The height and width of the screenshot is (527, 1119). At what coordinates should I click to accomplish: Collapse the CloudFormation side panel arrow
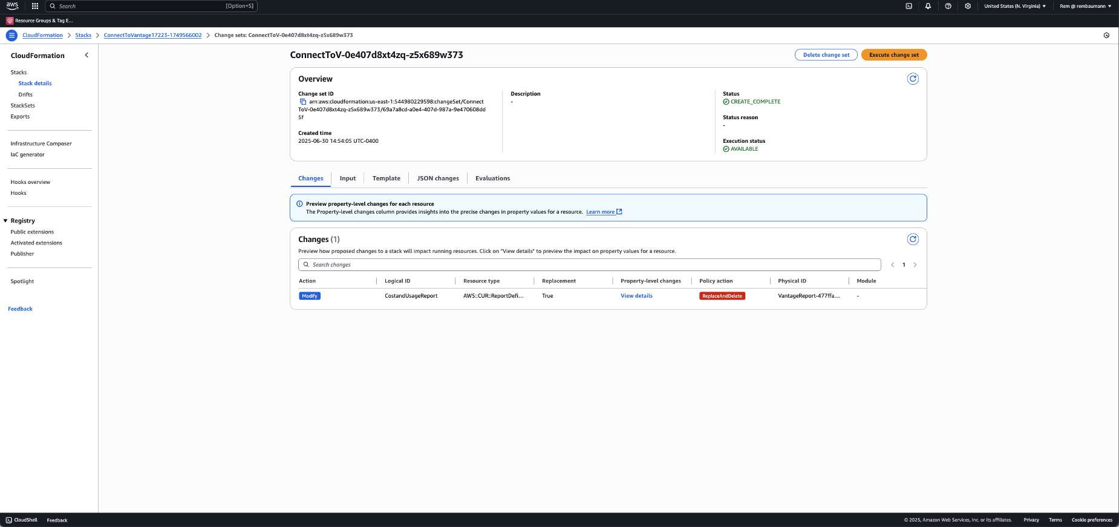pos(86,55)
